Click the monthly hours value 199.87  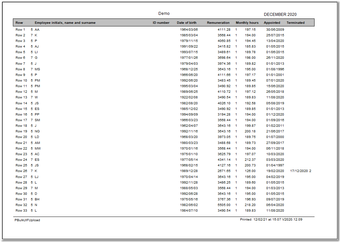250,125
